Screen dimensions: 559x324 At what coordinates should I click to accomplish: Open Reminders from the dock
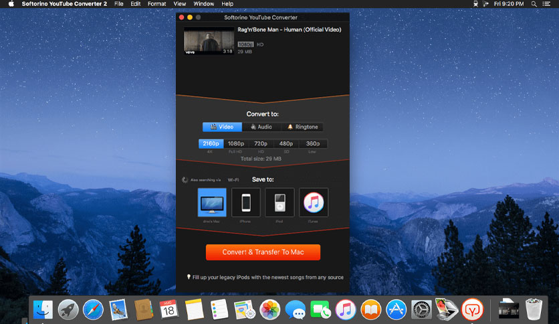click(x=219, y=309)
